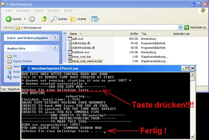Select AdbWinApi.dll library file
This screenshot has height=140, width=209.
(x=81, y=43)
